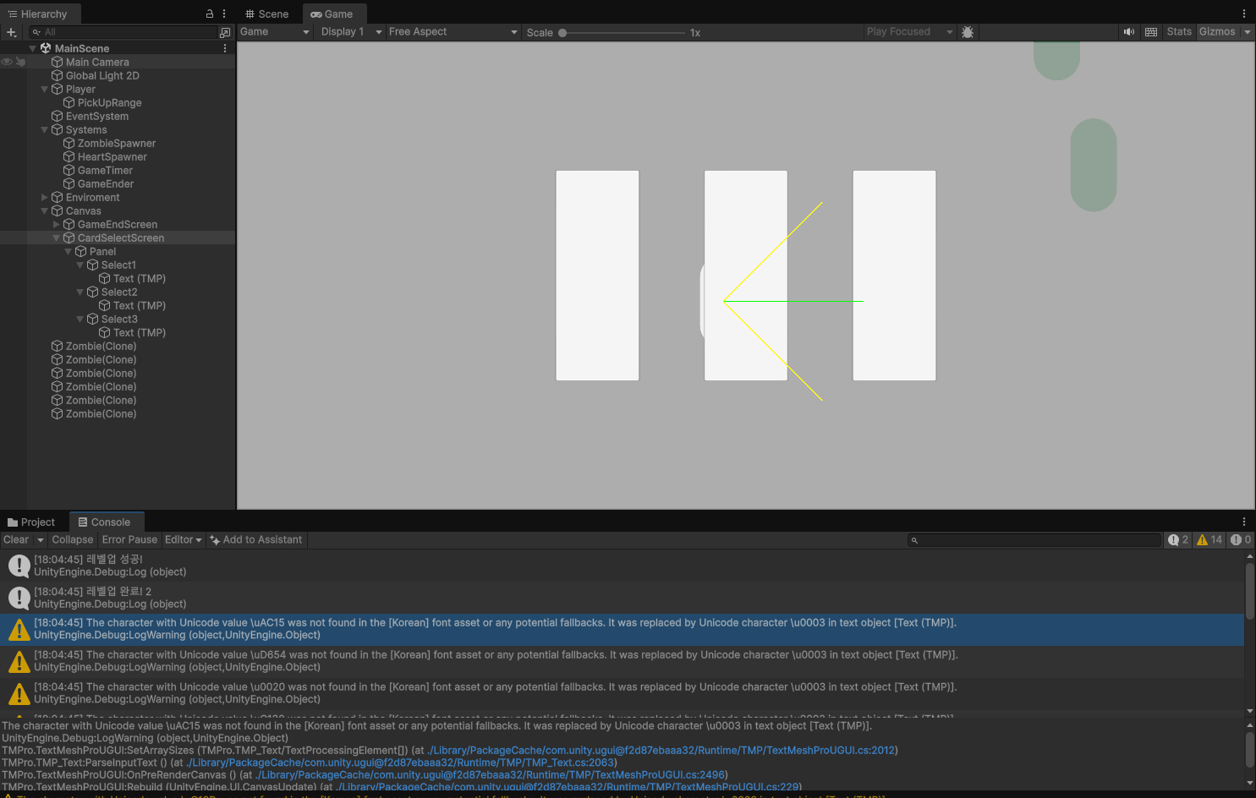Collapse the Systems object
Image resolution: width=1256 pixels, height=798 pixels.
[x=45, y=129]
